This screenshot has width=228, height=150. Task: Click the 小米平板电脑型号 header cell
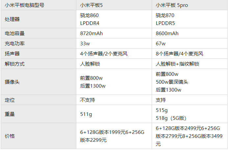[24, 5]
